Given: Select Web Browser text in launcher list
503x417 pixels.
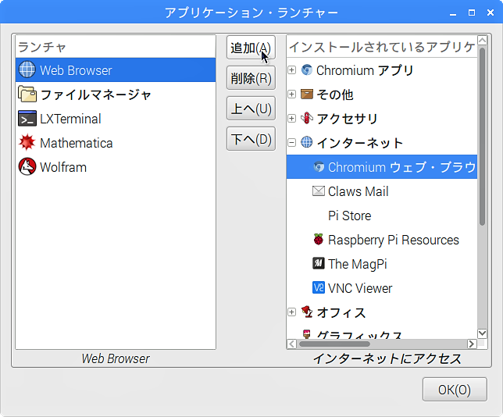Looking at the screenshot, I should coord(76,70).
